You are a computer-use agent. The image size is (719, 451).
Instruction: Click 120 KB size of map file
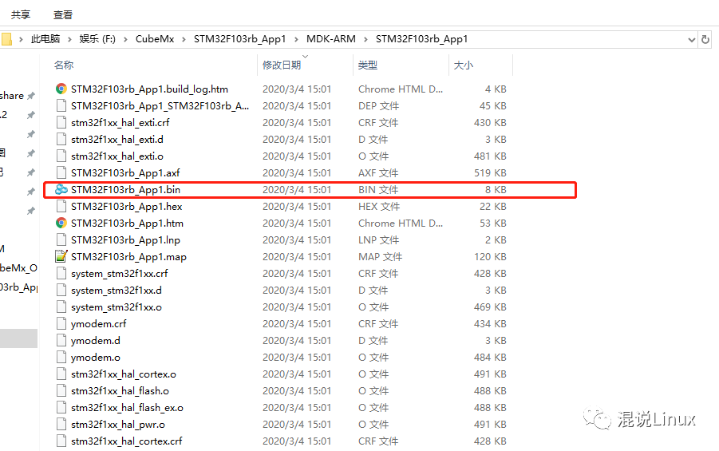[490, 256]
